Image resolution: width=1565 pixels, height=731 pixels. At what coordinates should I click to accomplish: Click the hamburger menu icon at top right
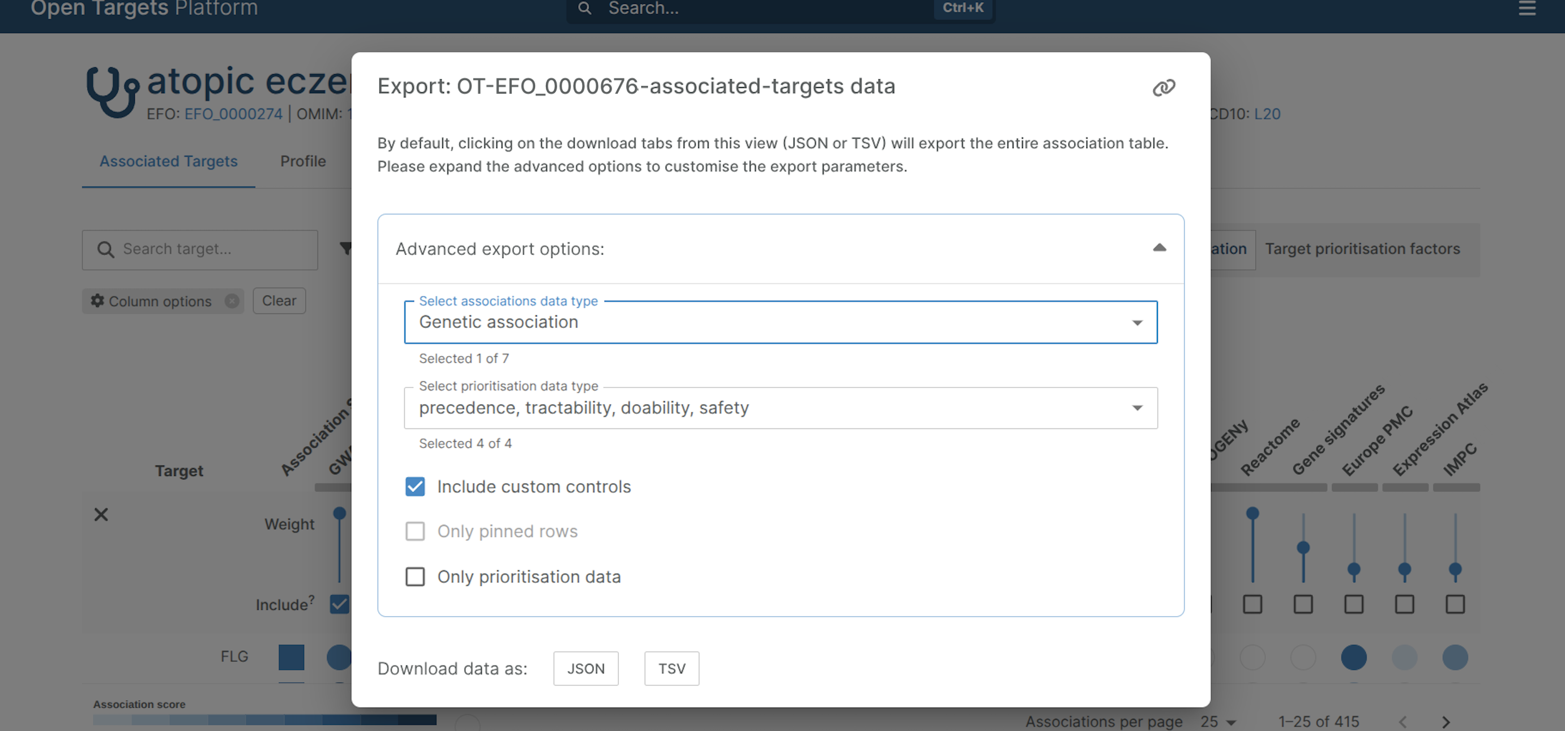[1526, 8]
